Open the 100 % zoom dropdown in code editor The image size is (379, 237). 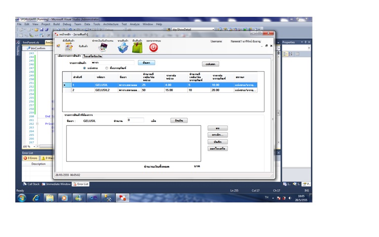(x=35, y=147)
